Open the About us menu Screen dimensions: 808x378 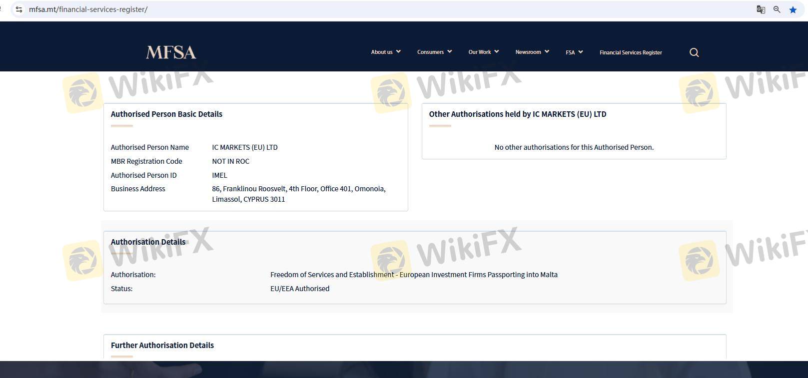382,52
